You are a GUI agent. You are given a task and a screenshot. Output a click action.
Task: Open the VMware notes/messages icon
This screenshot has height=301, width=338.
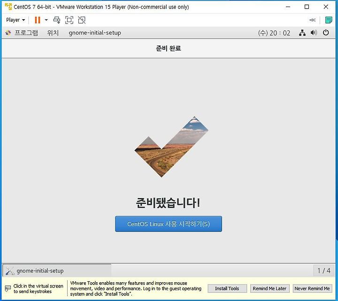(328, 20)
